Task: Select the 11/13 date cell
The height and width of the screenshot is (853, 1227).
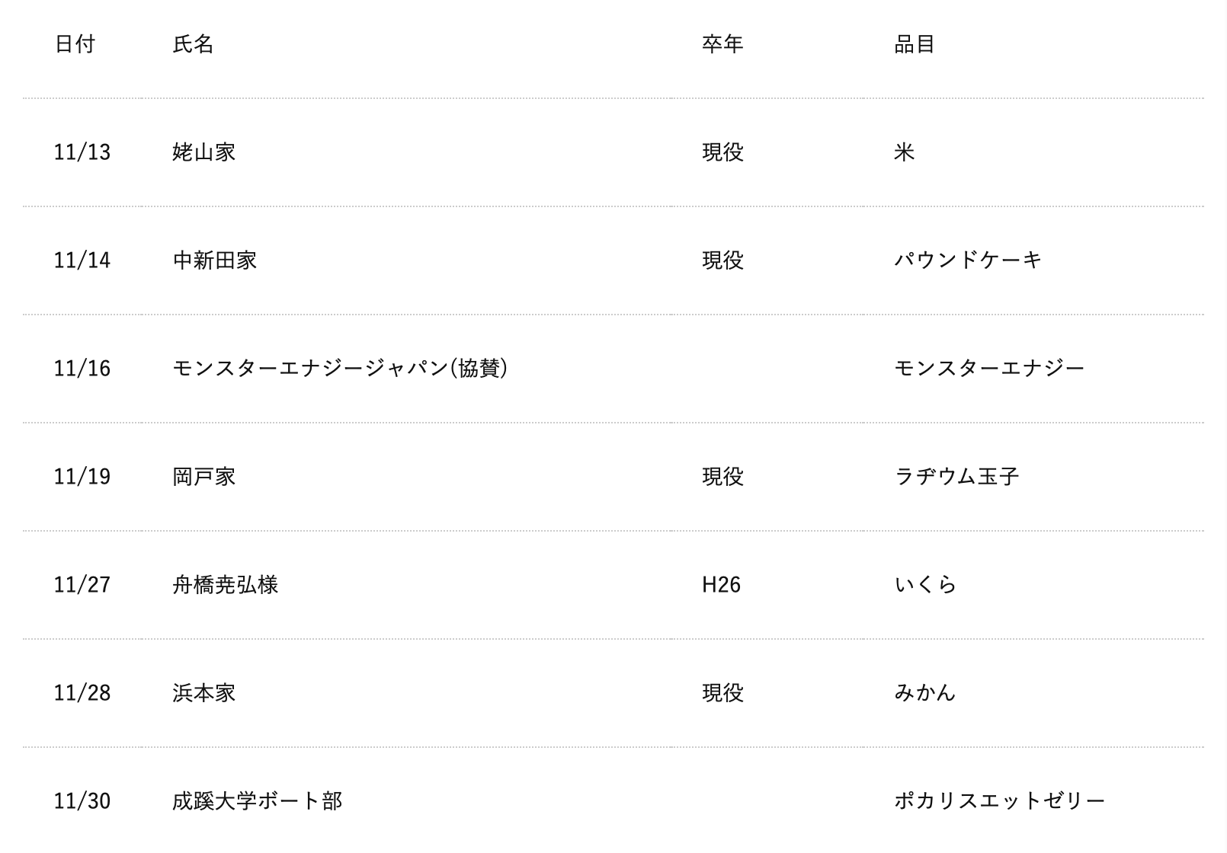Action: (x=82, y=152)
